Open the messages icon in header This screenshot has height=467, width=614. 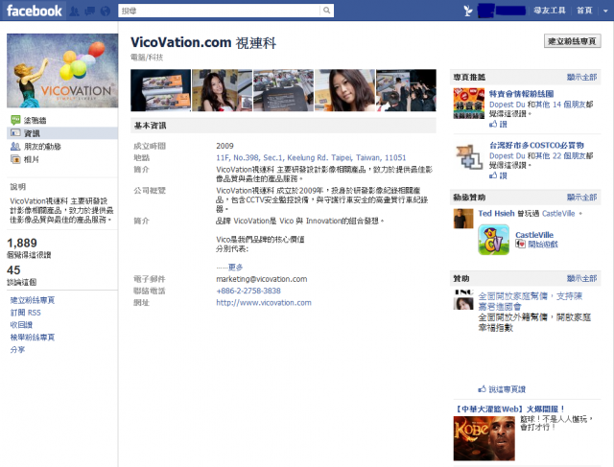pos(89,11)
